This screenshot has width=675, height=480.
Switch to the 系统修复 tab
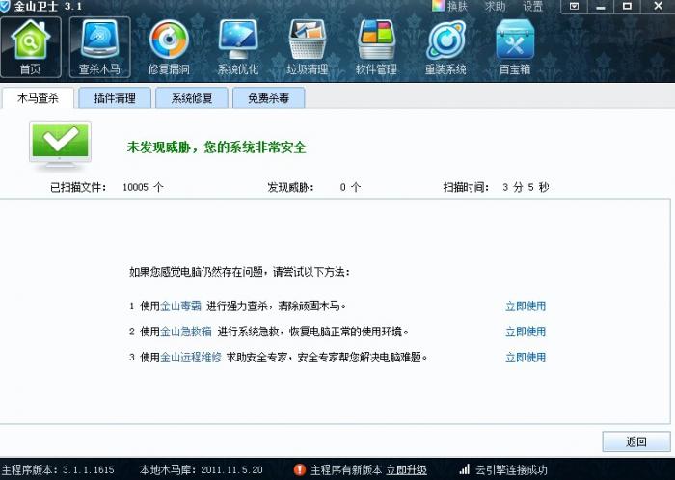tap(192, 98)
